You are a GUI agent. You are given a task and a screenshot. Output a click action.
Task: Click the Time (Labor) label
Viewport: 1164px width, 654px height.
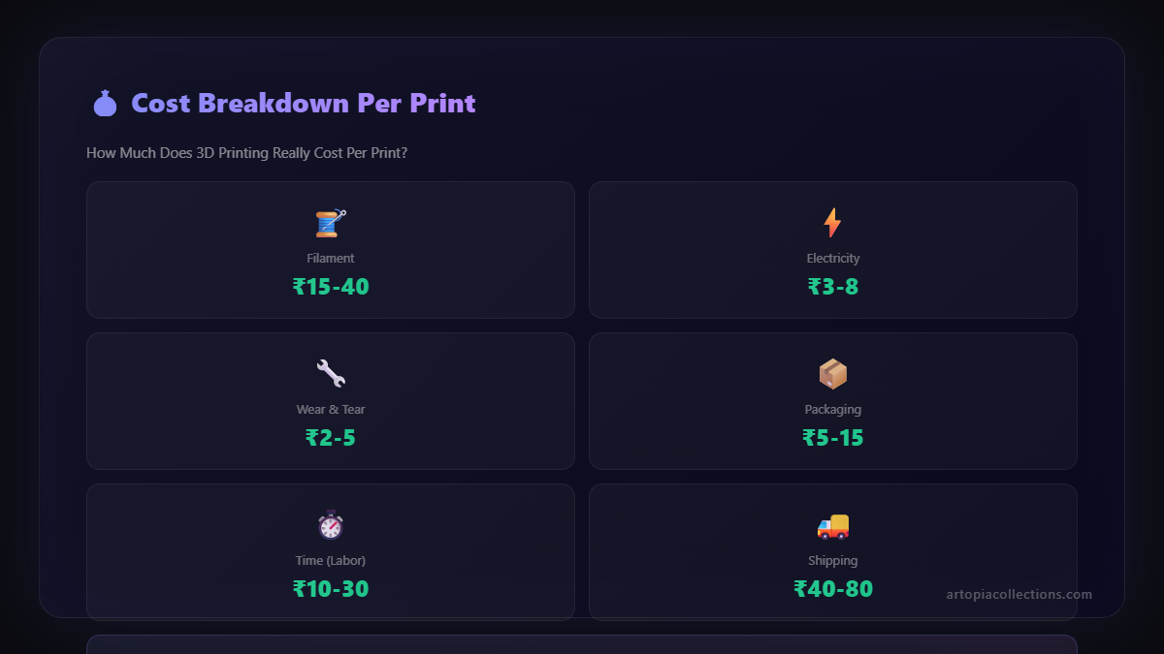pyautogui.click(x=331, y=560)
